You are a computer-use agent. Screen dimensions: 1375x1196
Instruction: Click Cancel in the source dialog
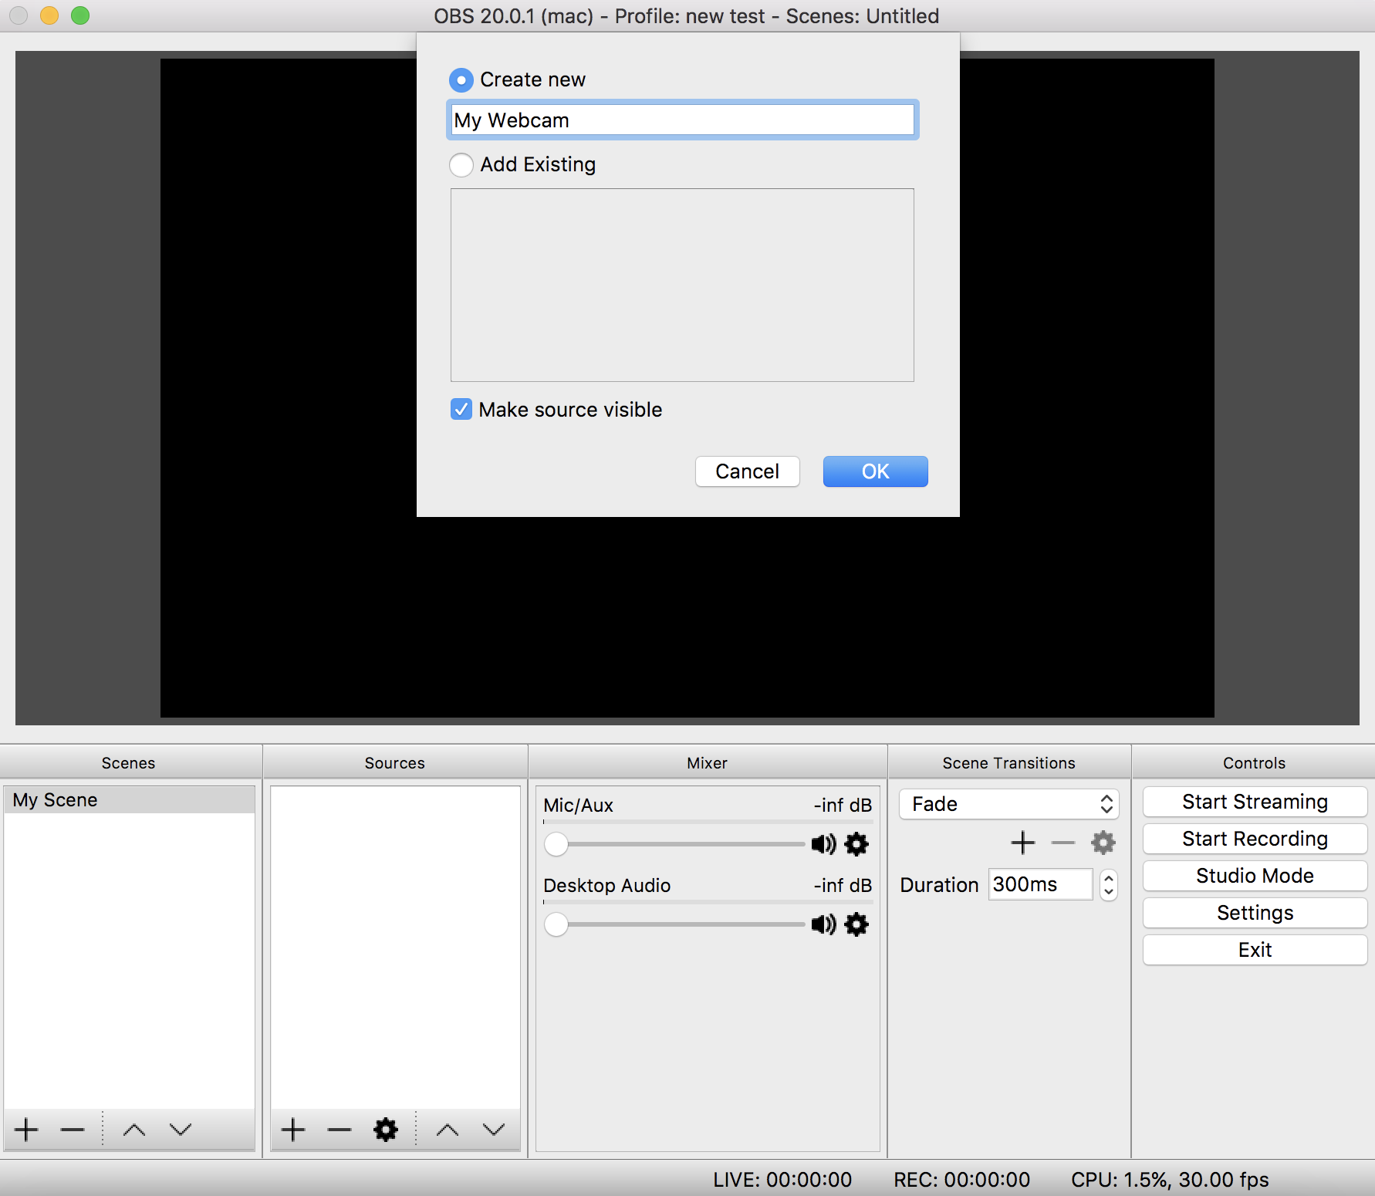click(x=747, y=471)
